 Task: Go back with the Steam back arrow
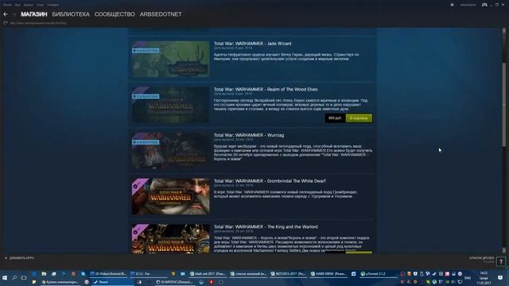click(6, 14)
